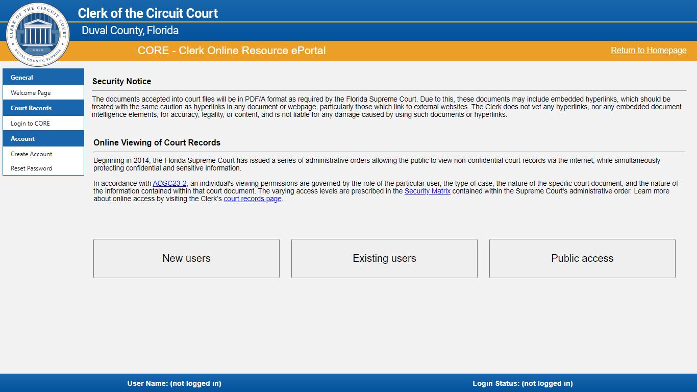The height and width of the screenshot is (392, 697).
Task: Choose Reset Password in the sidebar
Action: click(x=43, y=168)
